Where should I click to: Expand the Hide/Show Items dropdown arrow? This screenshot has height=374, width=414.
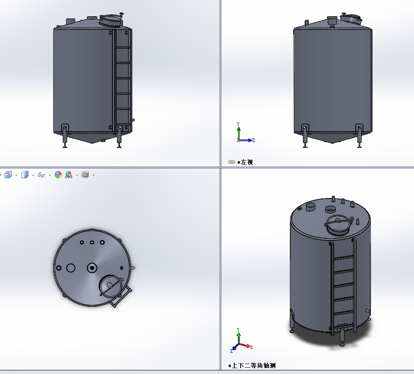(50, 175)
